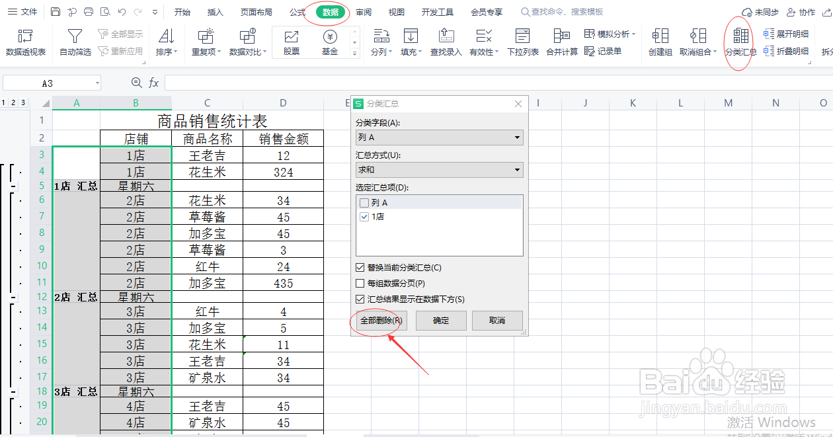Close the 分类汇总 dialog
The height and width of the screenshot is (437, 833).
pyautogui.click(x=518, y=104)
